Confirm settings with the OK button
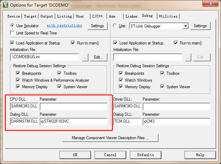Image resolution: width=221 pixels, height=164 pixels. (x=75, y=155)
